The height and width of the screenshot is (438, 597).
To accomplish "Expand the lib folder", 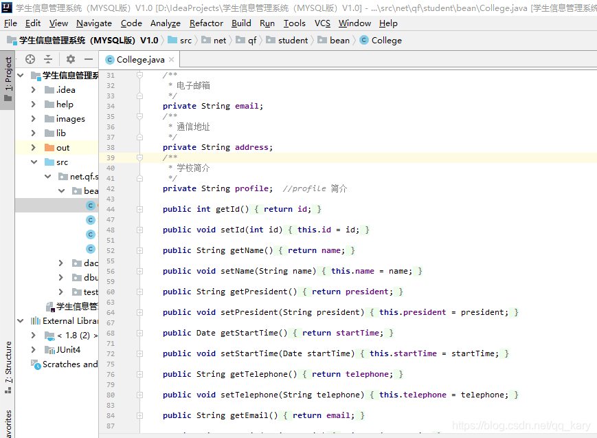I will (x=34, y=133).
